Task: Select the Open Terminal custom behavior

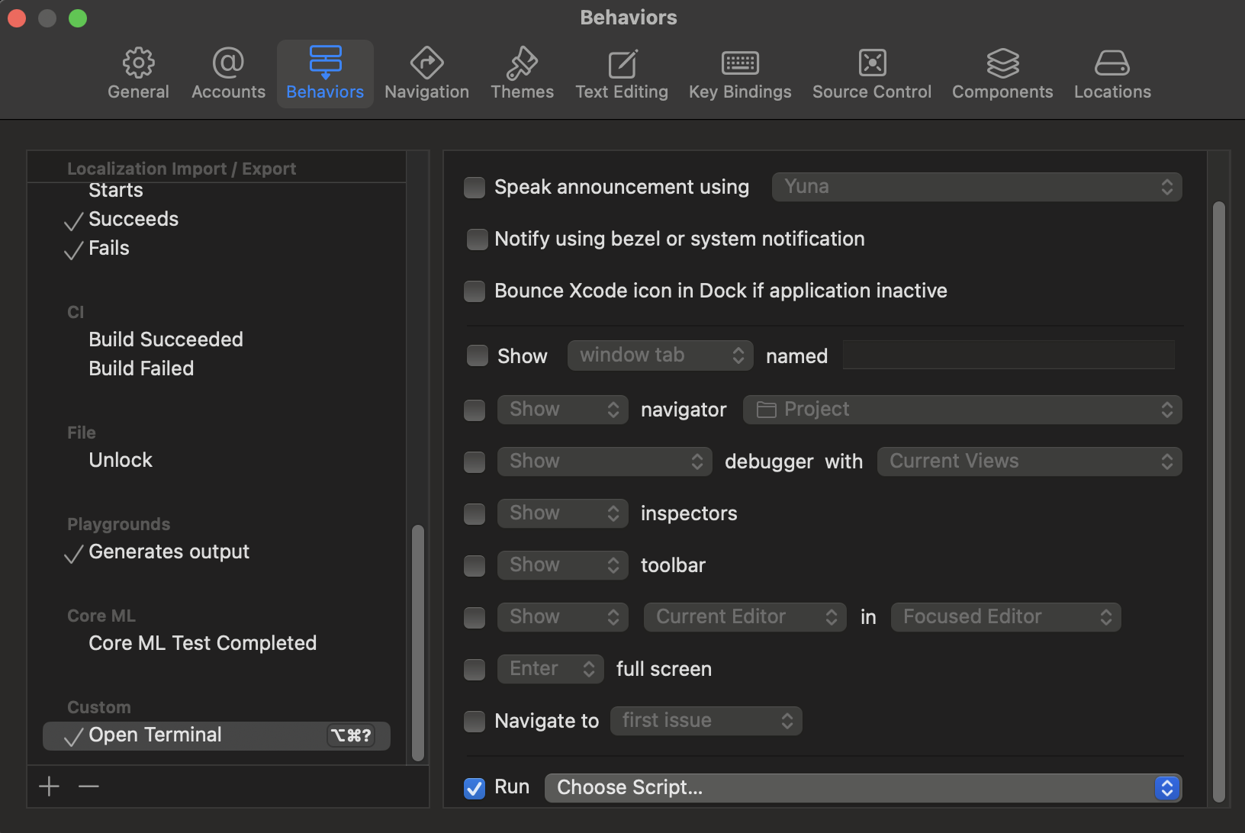Action: (217, 735)
